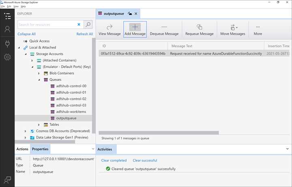Click the Local & Attached link icon
This screenshot has width=292, height=187.
pos(26,48)
